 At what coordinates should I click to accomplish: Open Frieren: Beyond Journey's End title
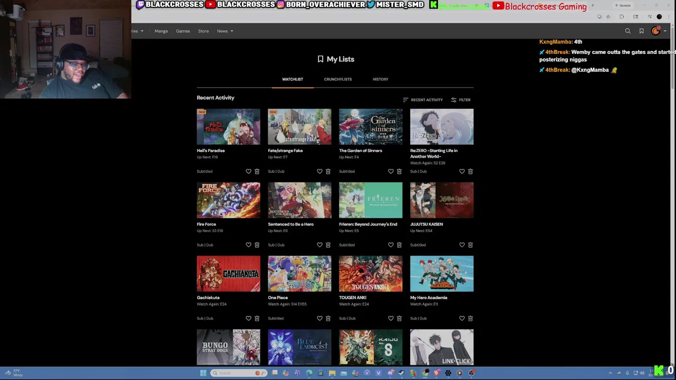click(x=368, y=224)
